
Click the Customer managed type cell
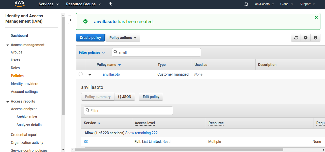pos(173,74)
